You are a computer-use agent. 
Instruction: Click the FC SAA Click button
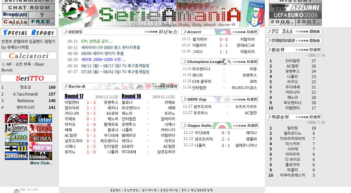tap(294, 31)
